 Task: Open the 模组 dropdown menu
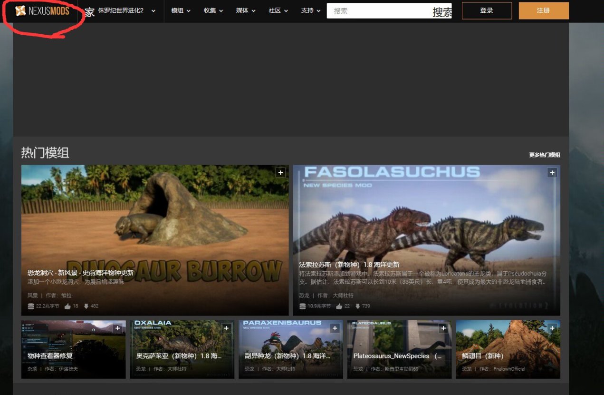(x=181, y=10)
